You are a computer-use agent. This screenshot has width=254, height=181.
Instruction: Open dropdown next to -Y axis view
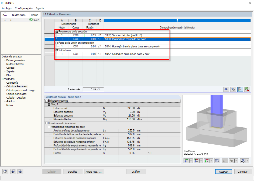tap(201, 161)
